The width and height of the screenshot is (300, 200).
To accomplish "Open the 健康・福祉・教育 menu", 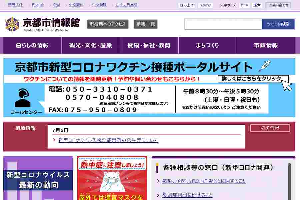I will (149, 45).
